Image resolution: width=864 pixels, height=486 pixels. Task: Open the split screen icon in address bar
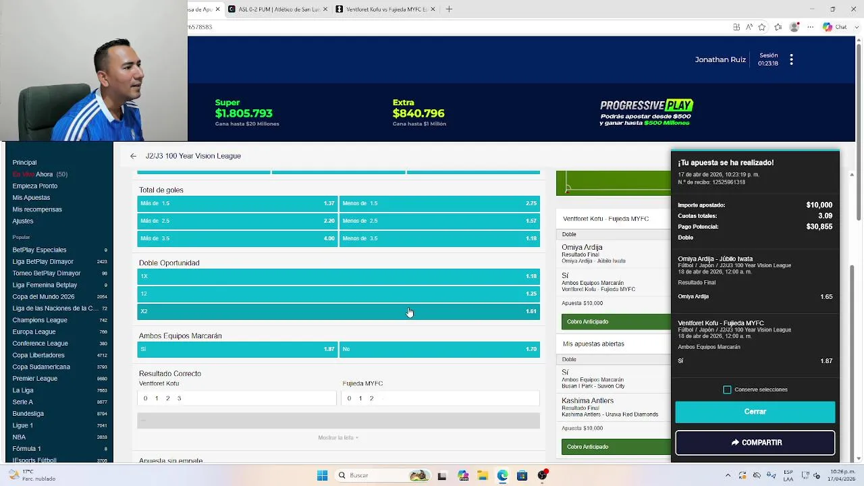736,27
